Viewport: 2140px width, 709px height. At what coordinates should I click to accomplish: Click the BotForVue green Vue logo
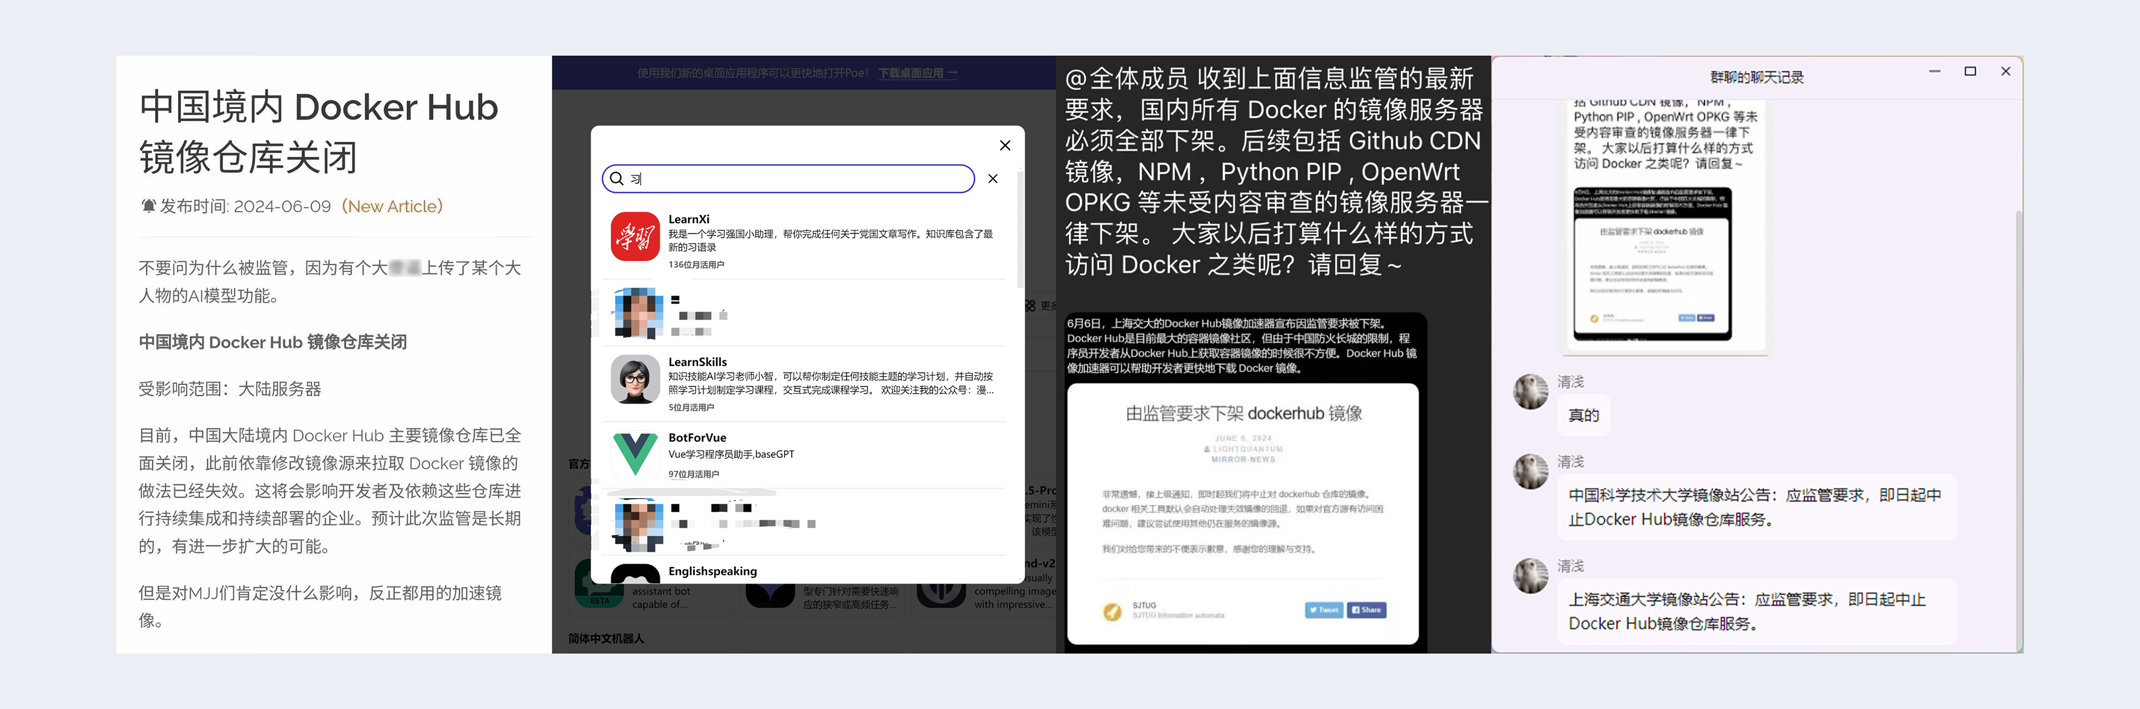point(635,452)
